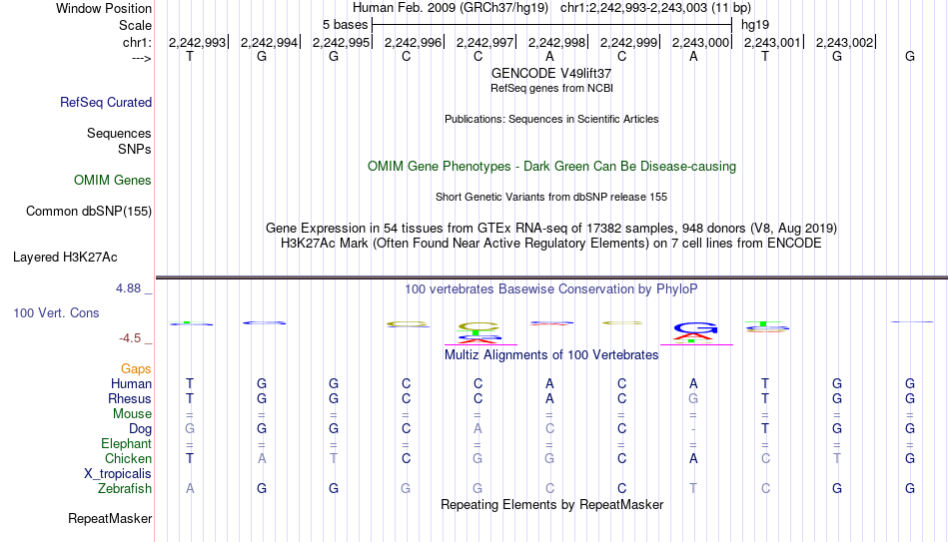
Task: Click the GTEx Gene Expression track title
Action: click(x=551, y=228)
